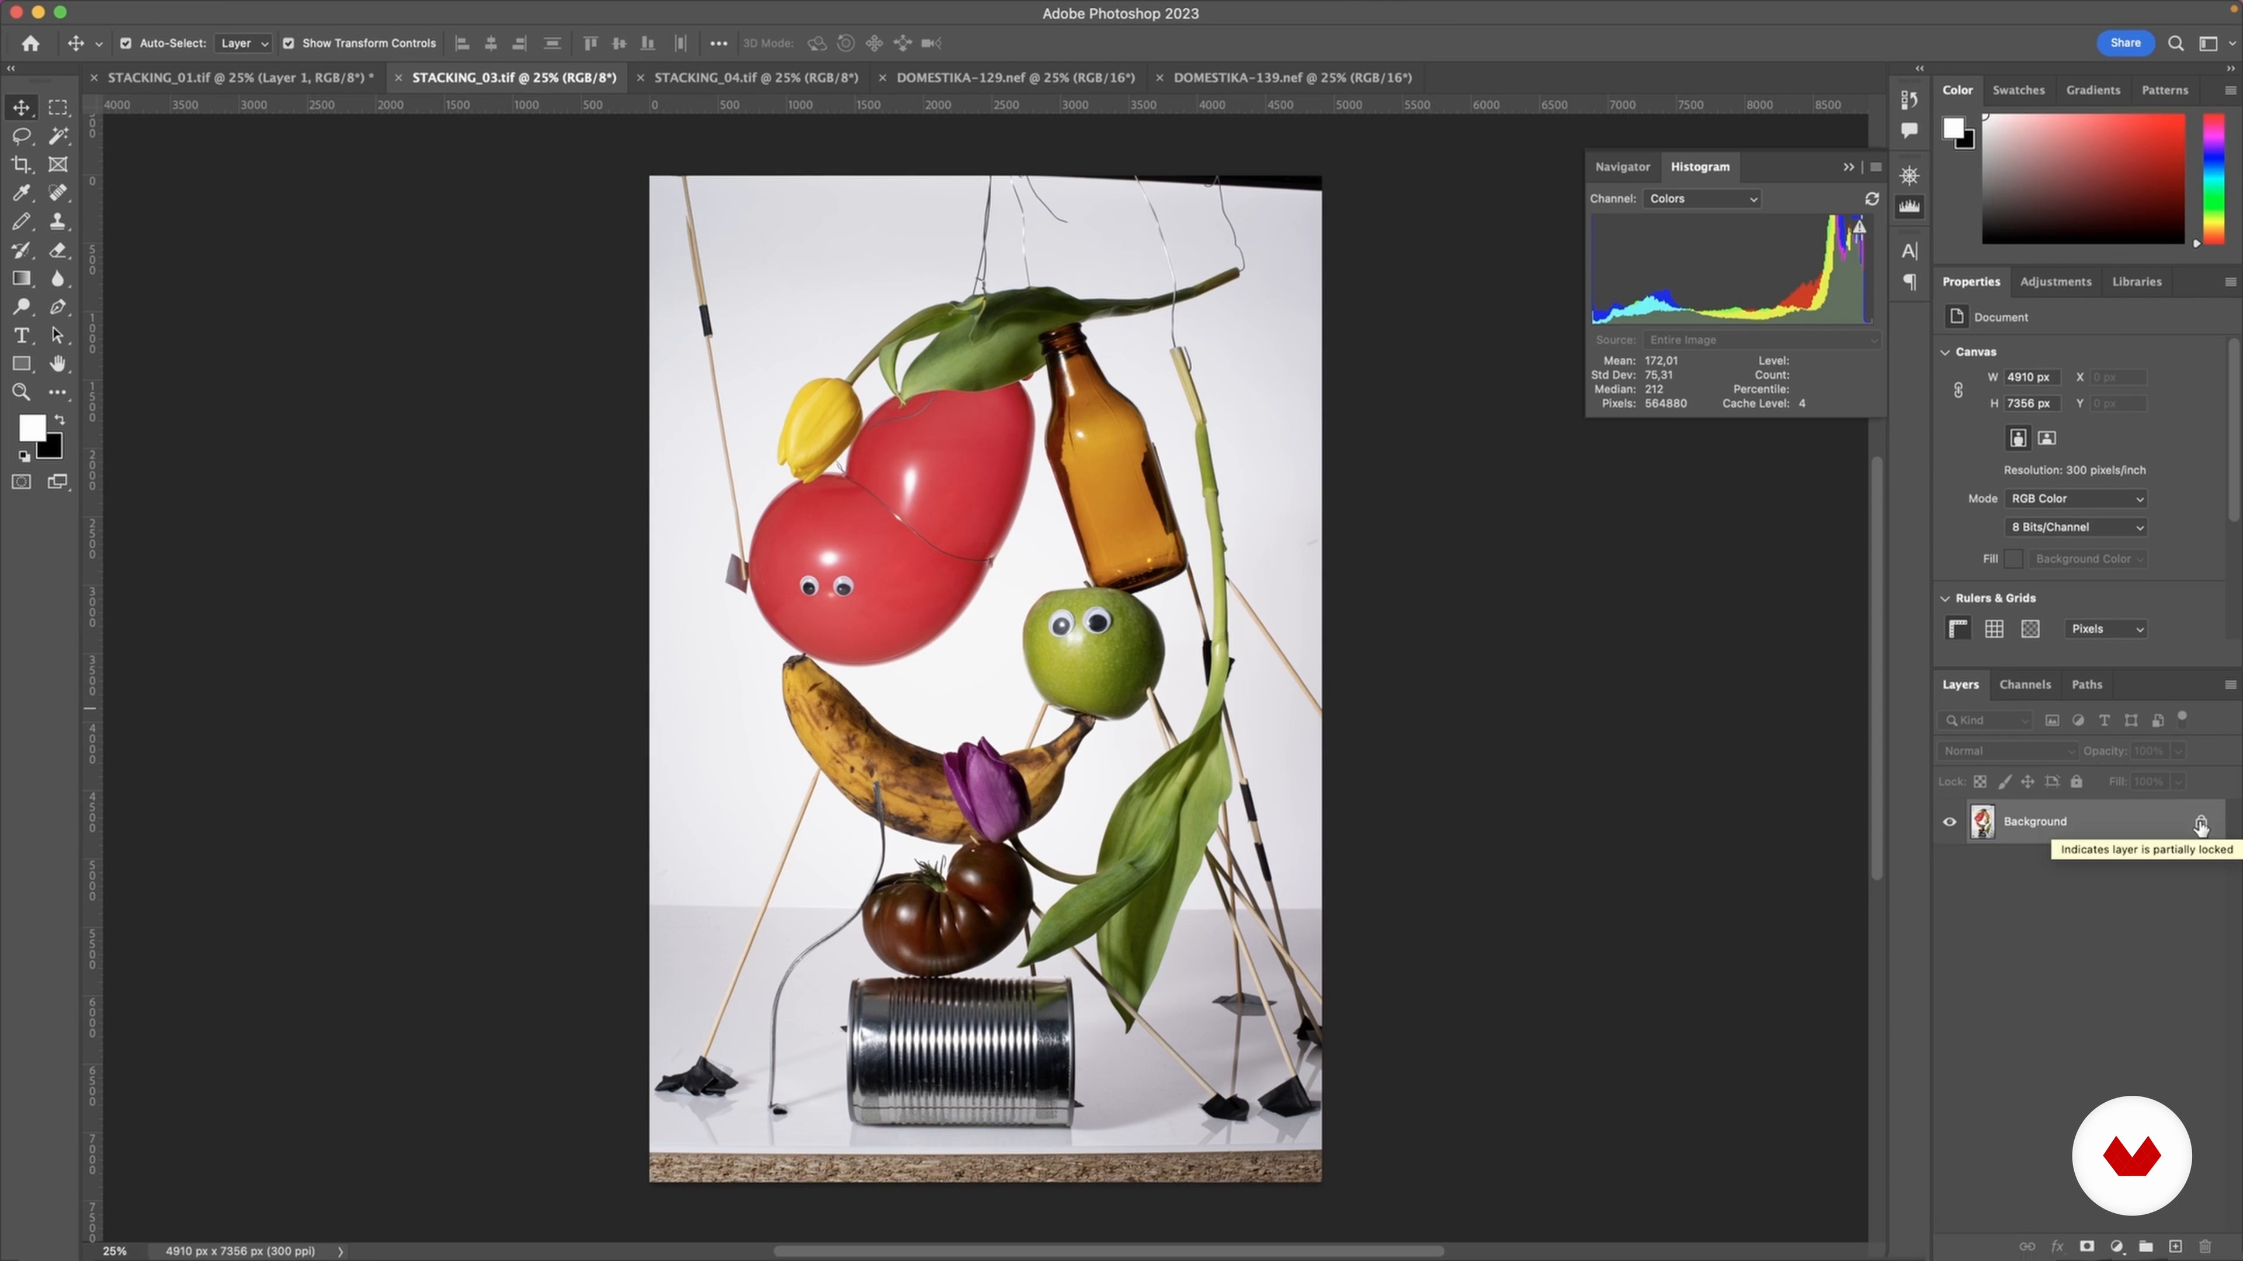The height and width of the screenshot is (1261, 2243).
Task: Select the Crop tool
Action: tap(21, 165)
